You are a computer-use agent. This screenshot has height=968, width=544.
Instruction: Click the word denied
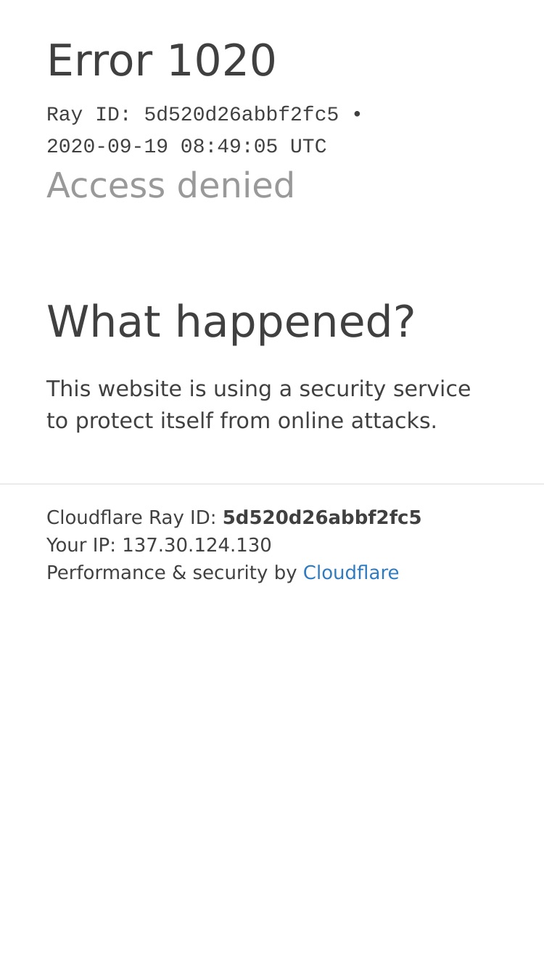pos(236,185)
